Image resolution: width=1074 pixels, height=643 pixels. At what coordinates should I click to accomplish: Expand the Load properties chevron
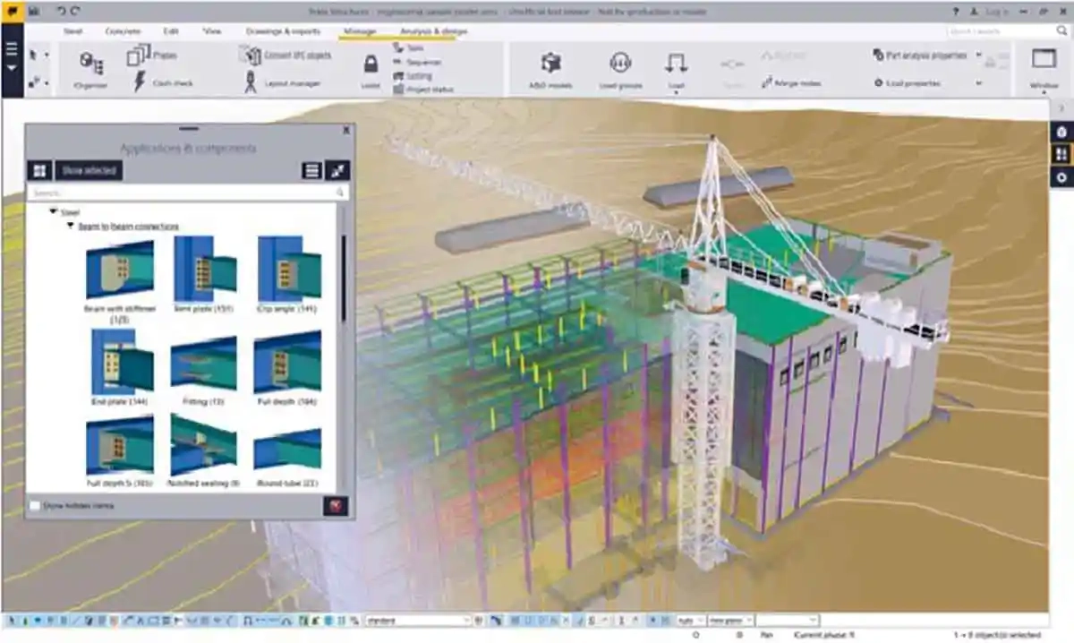[979, 83]
